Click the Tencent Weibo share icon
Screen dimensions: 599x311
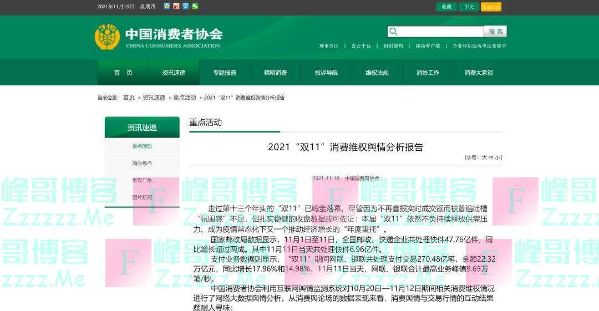(x=185, y=6)
